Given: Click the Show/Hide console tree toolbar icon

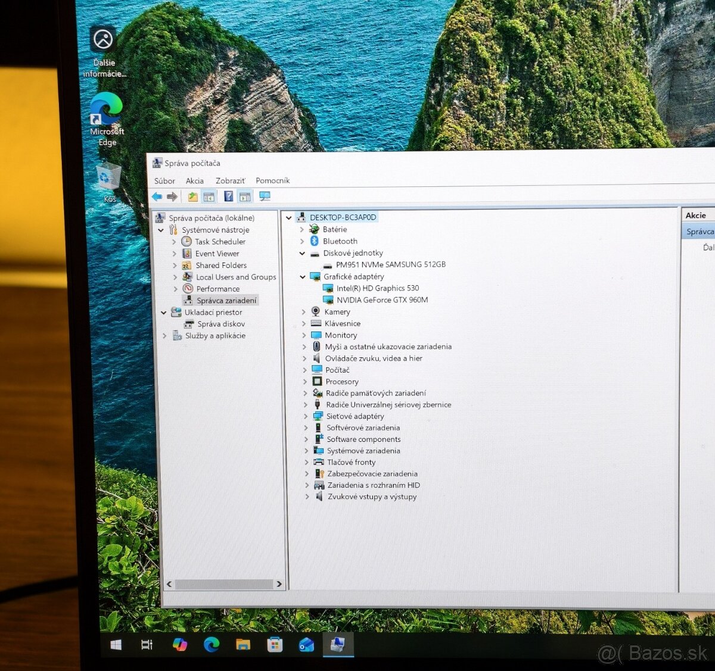Looking at the screenshot, I should click(210, 196).
